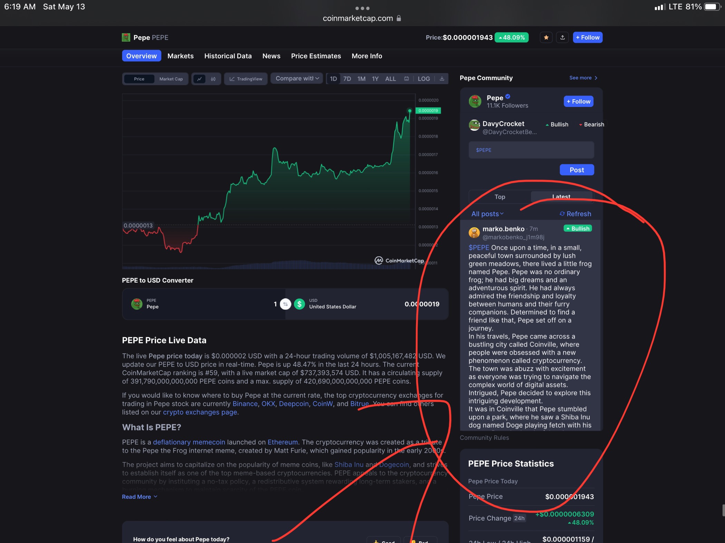
Task: Set chart range to 7D
Action: tap(347, 79)
